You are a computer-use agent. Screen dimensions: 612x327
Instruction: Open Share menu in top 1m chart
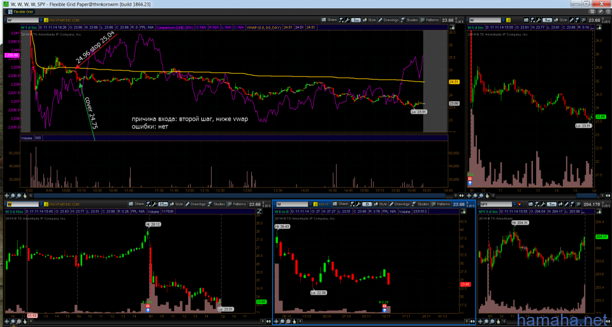tap(330, 20)
